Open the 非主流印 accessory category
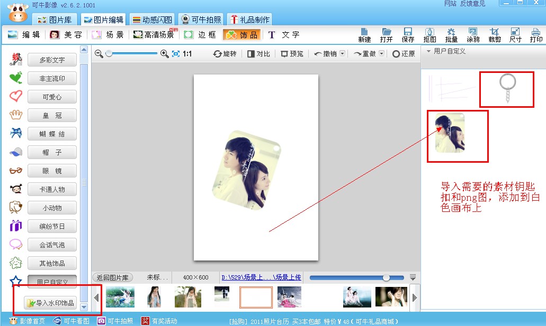The height and width of the screenshot is (326, 546). pos(52,79)
